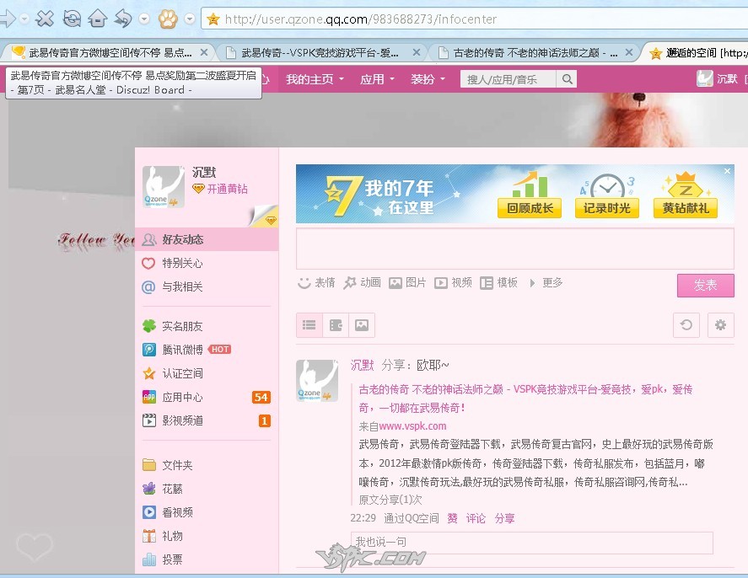
Task: Add 图片 to post
Action: click(407, 282)
